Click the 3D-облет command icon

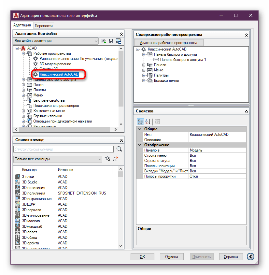(18, 232)
